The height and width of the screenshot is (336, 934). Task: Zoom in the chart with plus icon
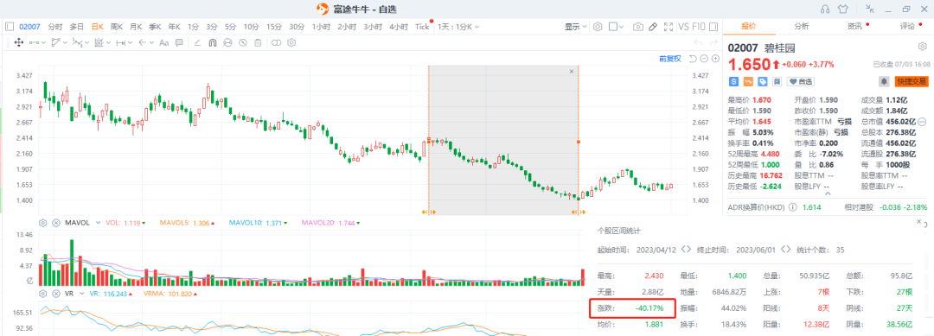click(715, 58)
